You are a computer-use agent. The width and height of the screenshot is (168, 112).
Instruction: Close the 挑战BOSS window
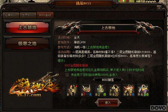(159, 8)
